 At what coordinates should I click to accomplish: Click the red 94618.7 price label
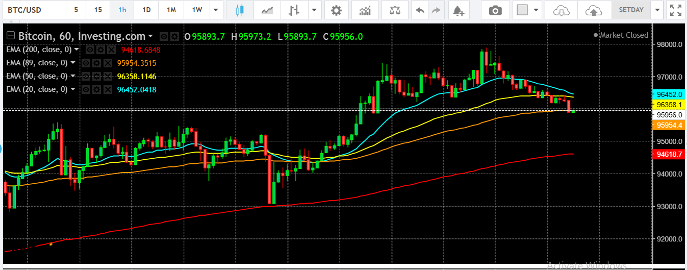(x=668, y=154)
